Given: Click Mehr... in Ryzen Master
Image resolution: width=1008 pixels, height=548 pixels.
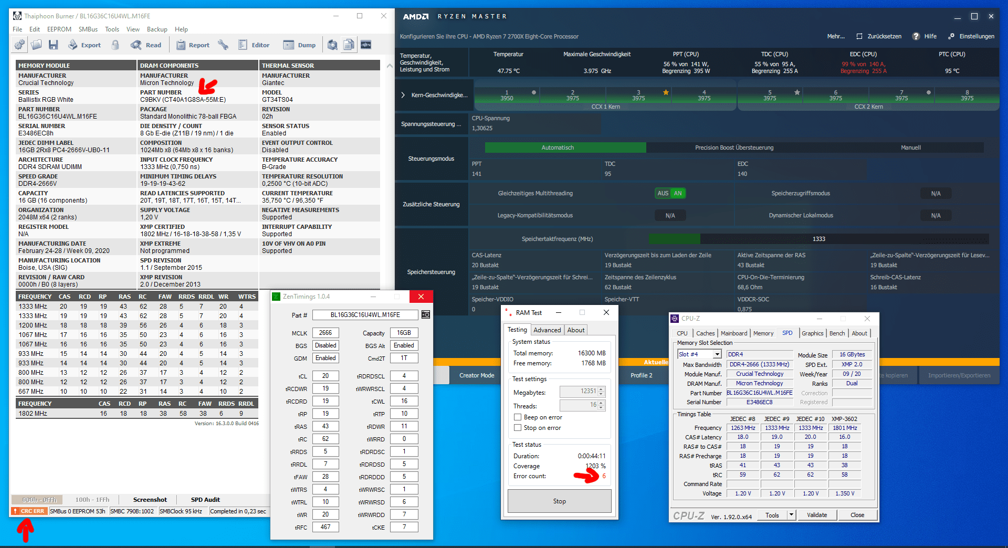Looking at the screenshot, I should 836,36.
